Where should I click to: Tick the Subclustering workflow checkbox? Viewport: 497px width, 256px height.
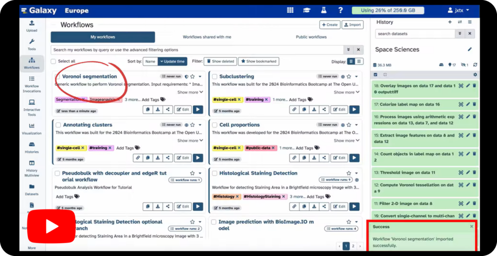[x=215, y=77]
